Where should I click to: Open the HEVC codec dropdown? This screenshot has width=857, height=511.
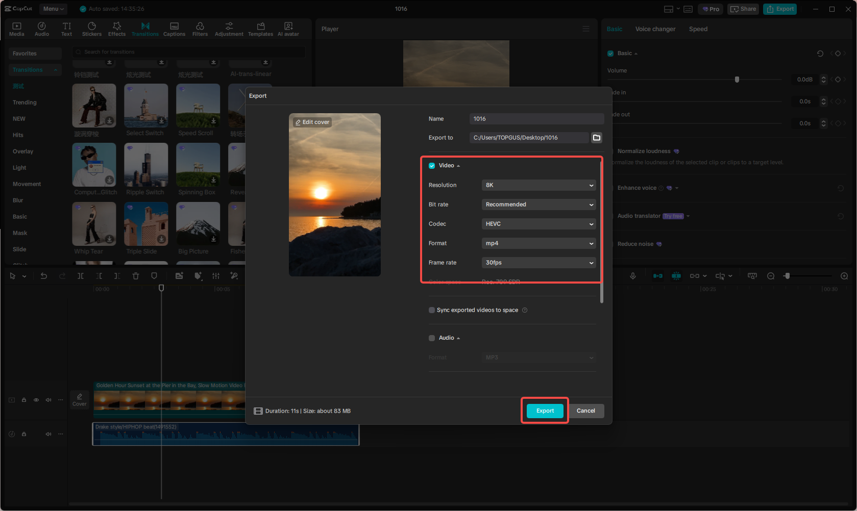pyautogui.click(x=538, y=223)
